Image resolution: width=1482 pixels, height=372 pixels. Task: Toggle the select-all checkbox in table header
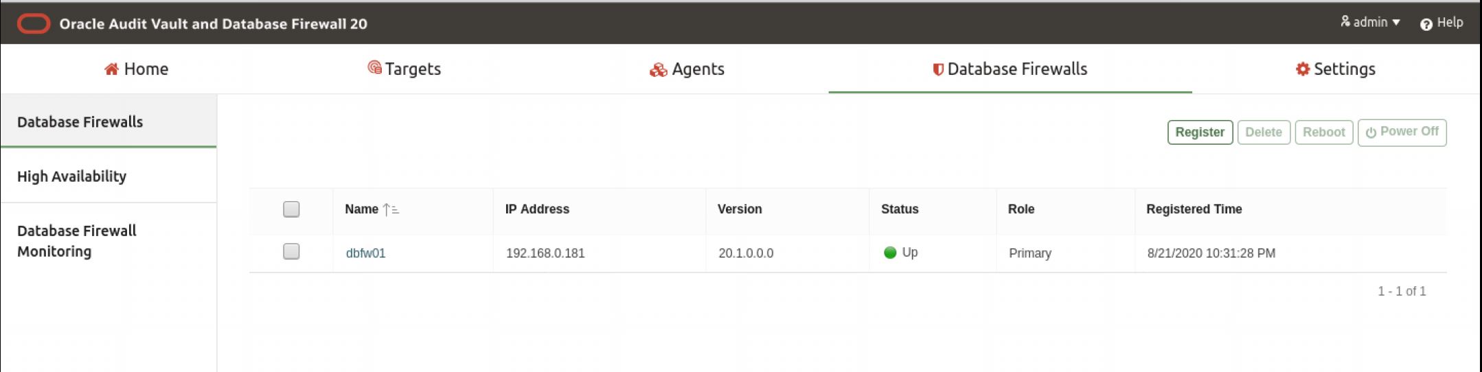[x=291, y=209]
